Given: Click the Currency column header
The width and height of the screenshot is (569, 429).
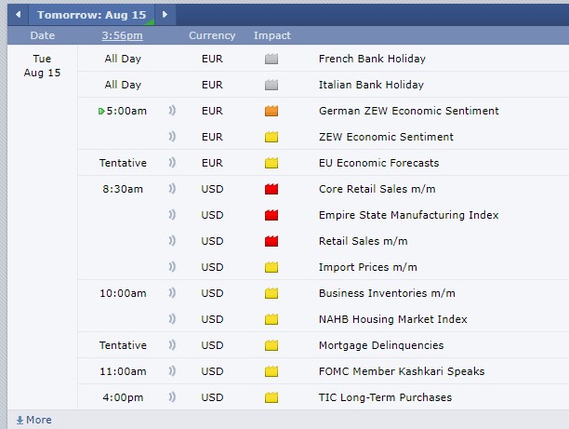Looking at the screenshot, I should click(212, 35).
